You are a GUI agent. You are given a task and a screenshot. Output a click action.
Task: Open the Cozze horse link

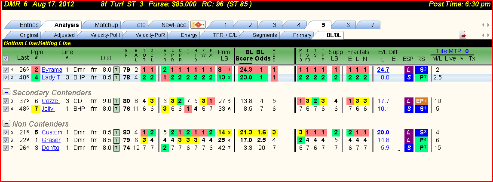50,101
